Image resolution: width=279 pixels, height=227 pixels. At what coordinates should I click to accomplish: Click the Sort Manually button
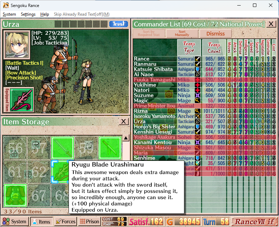(182, 33)
